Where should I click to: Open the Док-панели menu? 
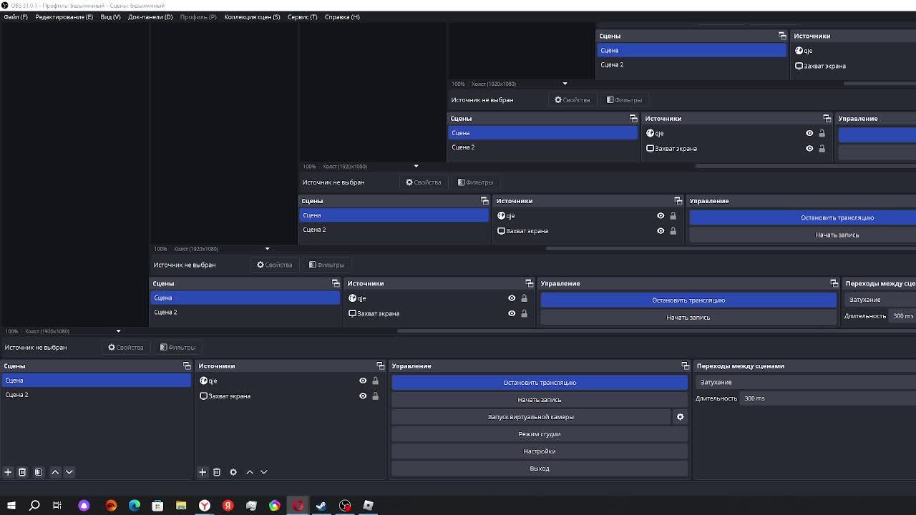point(150,16)
